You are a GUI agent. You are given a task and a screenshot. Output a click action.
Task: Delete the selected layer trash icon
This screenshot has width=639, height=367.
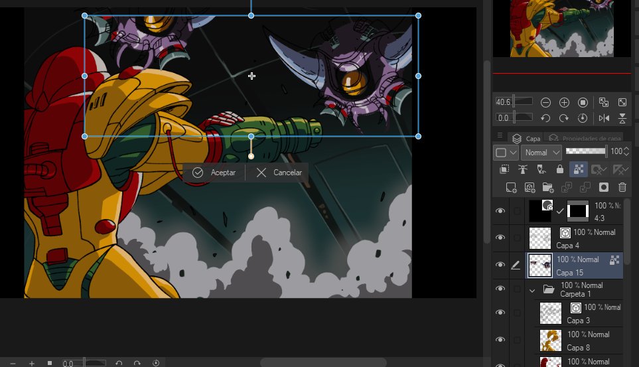[622, 187]
